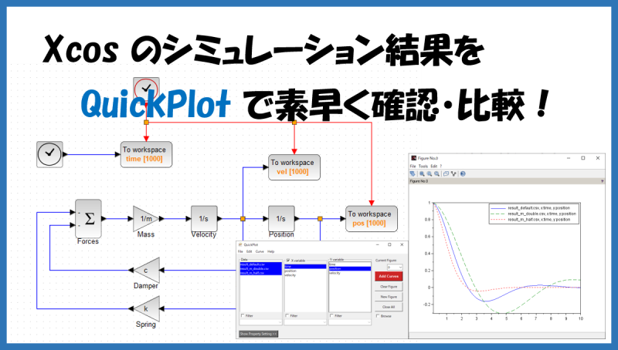Select the 1/s Position integrator block

[x=281, y=219]
